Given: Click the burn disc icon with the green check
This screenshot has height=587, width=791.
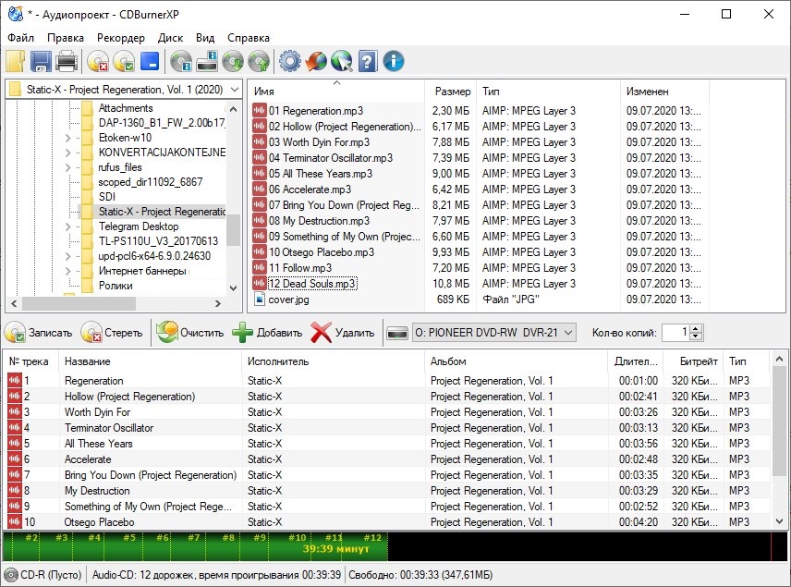Looking at the screenshot, I should pyautogui.click(x=124, y=62).
